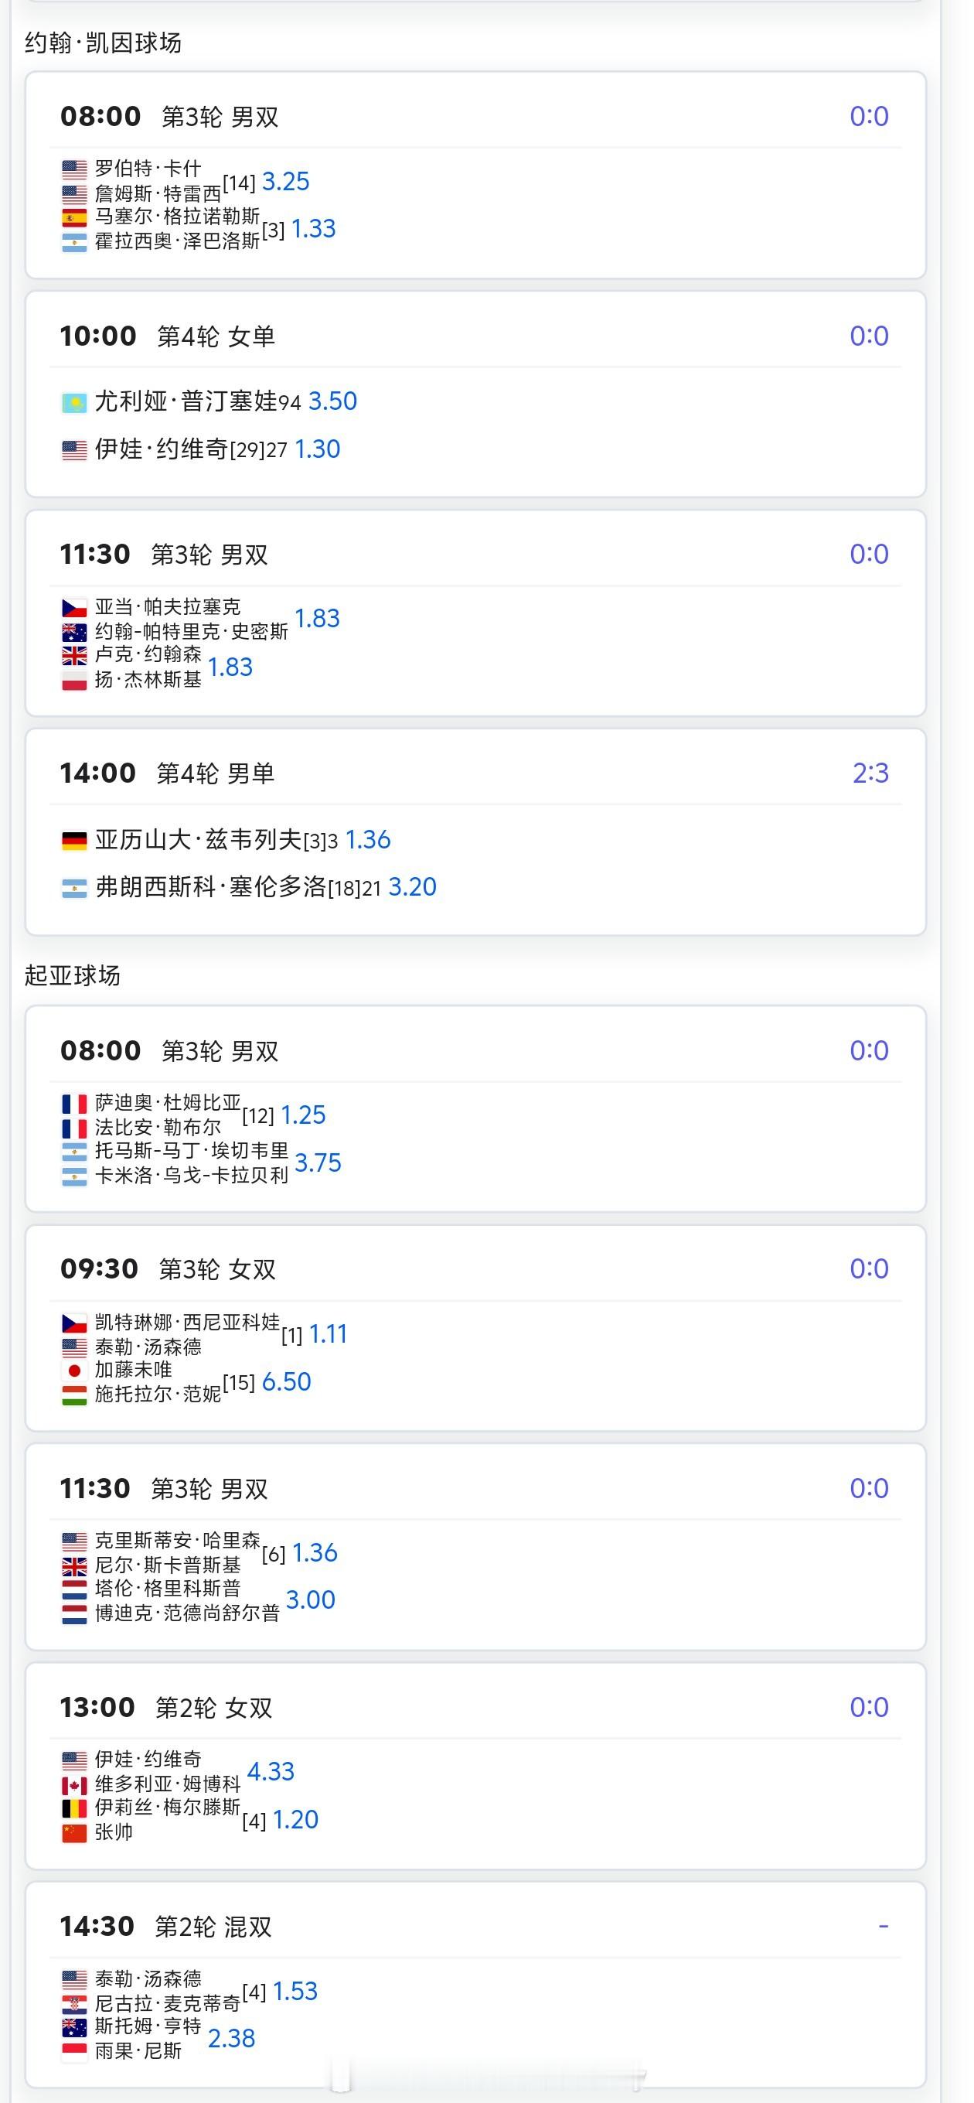The width and height of the screenshot is (974, 2103).
Task: Click the Canadian flag beside 维多利亚·姆博科
Action: (74, 1786)
